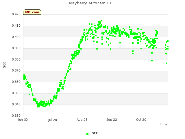185x139 pixels.
Task: Click the 0.360 y-axis value
Action: pos(16,82)
